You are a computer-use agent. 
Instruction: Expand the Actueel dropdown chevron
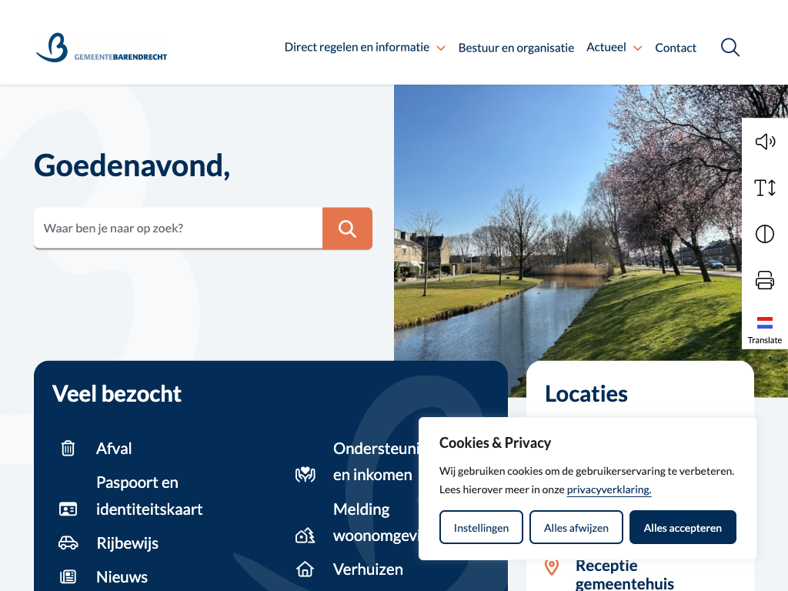(637, 48)
